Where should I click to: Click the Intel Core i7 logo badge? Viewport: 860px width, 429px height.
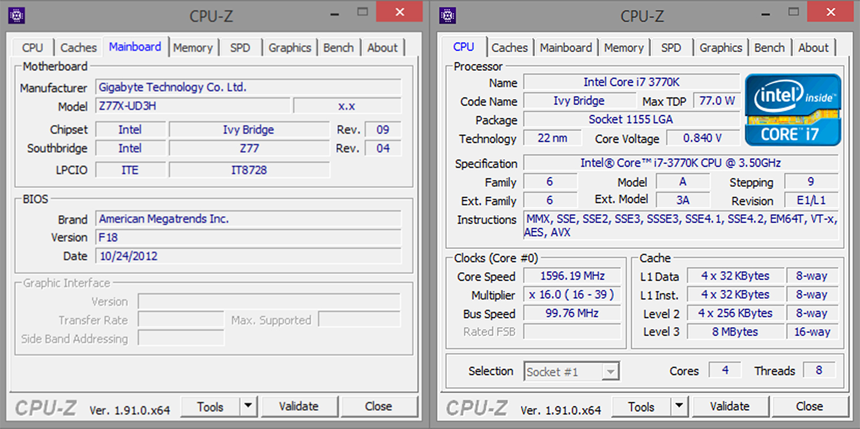point(793,110)
